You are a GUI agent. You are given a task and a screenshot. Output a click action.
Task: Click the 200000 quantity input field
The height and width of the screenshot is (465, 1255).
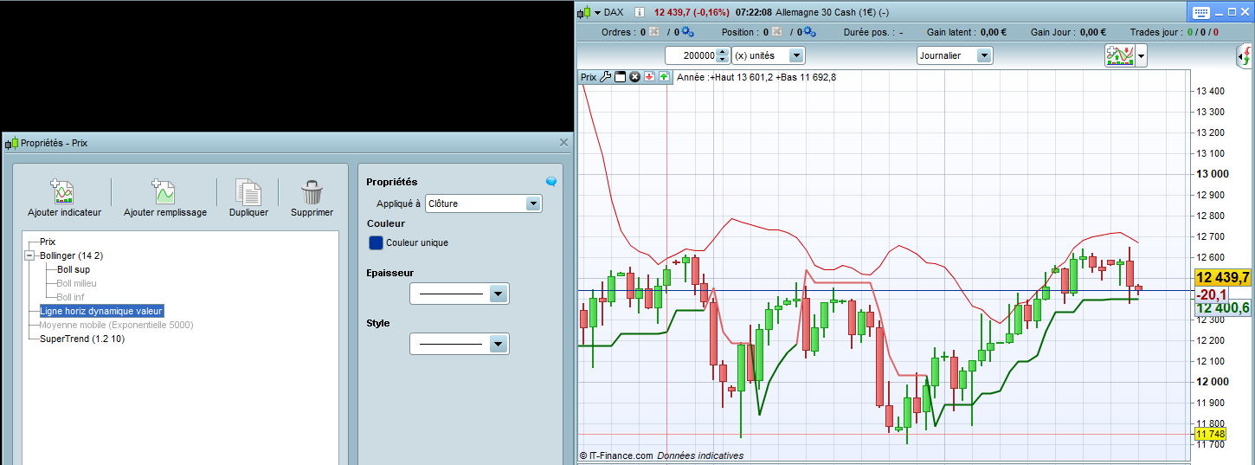(692, 55)
